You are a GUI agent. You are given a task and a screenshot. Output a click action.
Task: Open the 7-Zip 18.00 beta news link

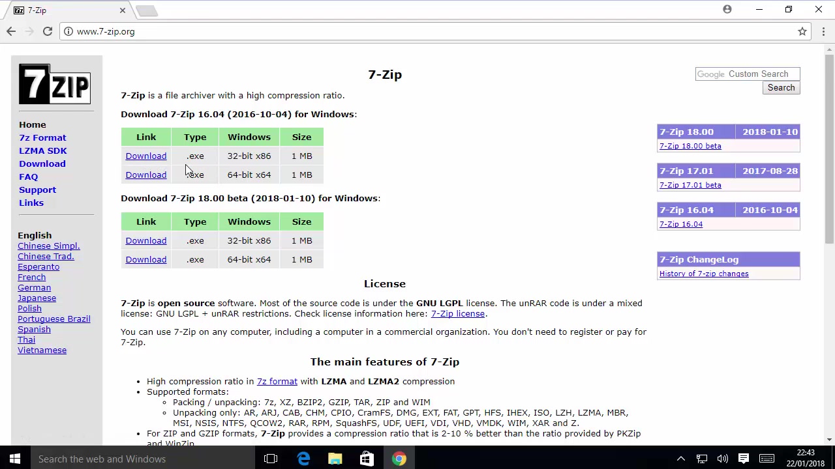[x=690, y=146]
